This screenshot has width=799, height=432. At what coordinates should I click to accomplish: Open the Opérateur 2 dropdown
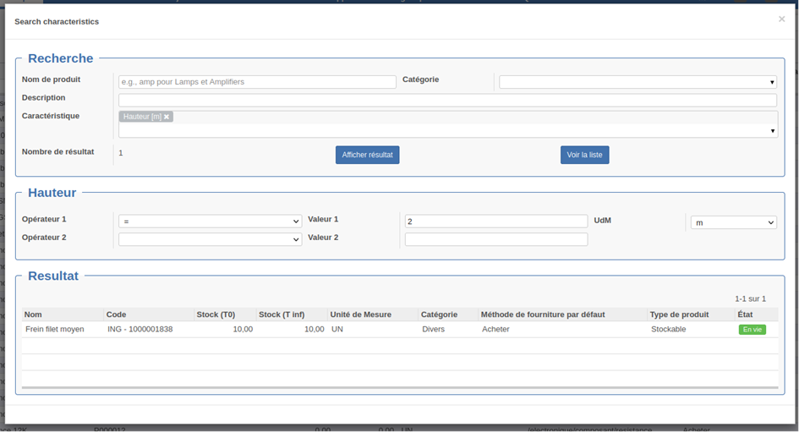coord(210,240)
